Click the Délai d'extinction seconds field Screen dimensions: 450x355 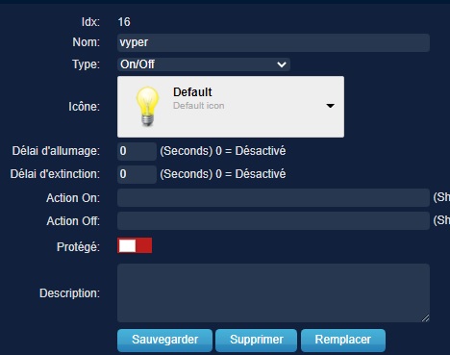click(x=137, y=174)
